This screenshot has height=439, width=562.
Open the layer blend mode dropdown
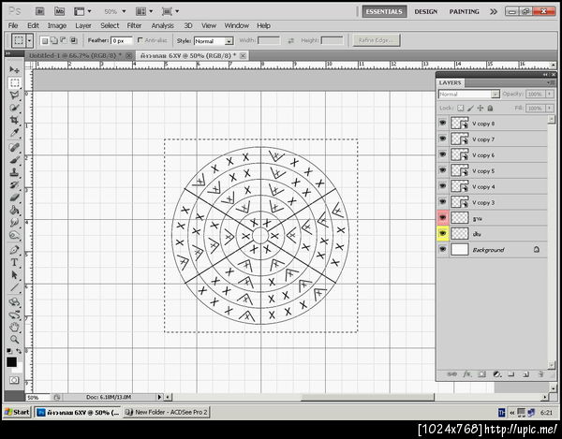(x=469, y=95)
